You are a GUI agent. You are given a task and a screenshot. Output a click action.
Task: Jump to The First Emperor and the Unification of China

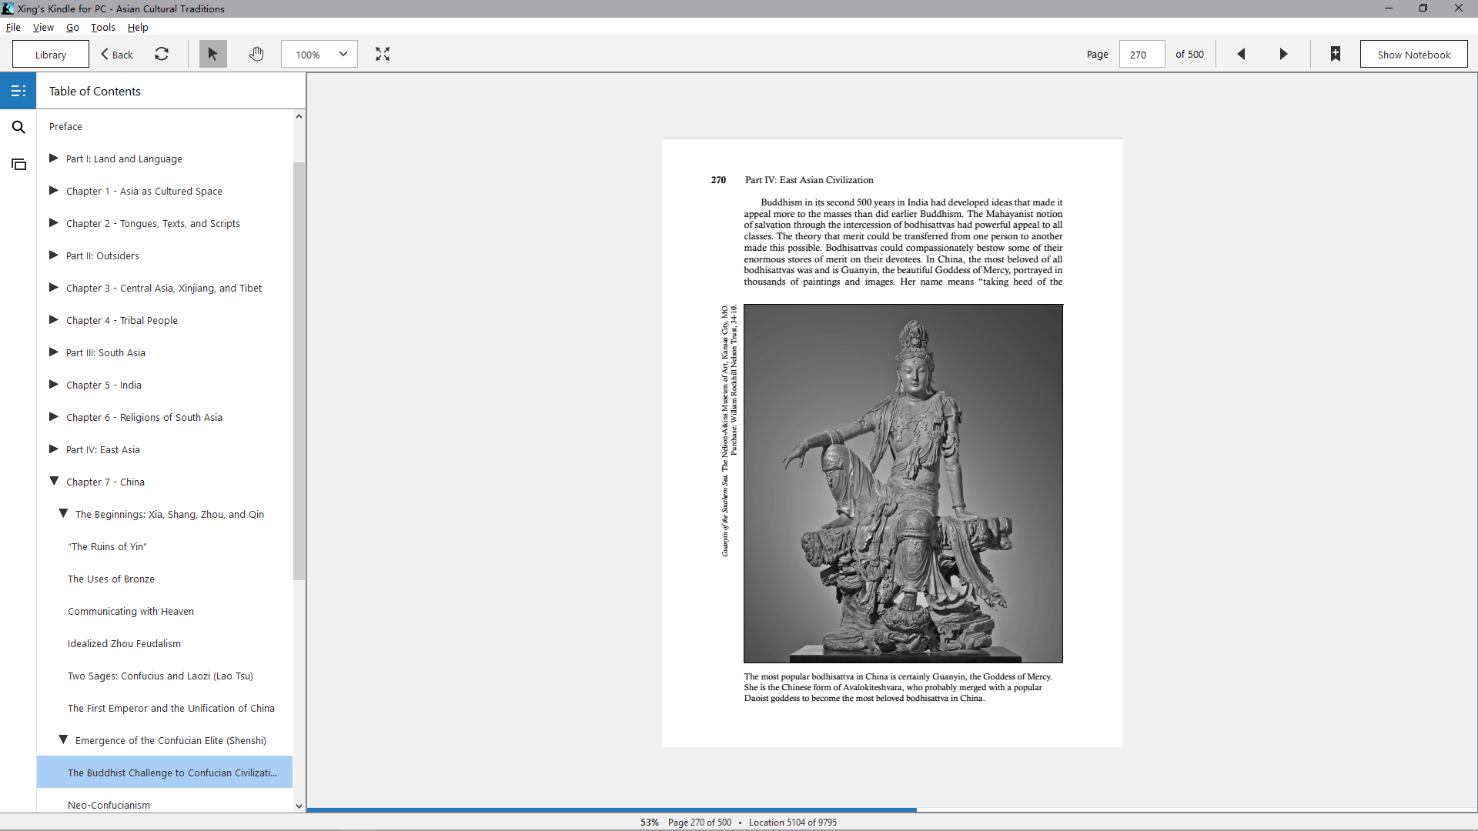[171, 708]
